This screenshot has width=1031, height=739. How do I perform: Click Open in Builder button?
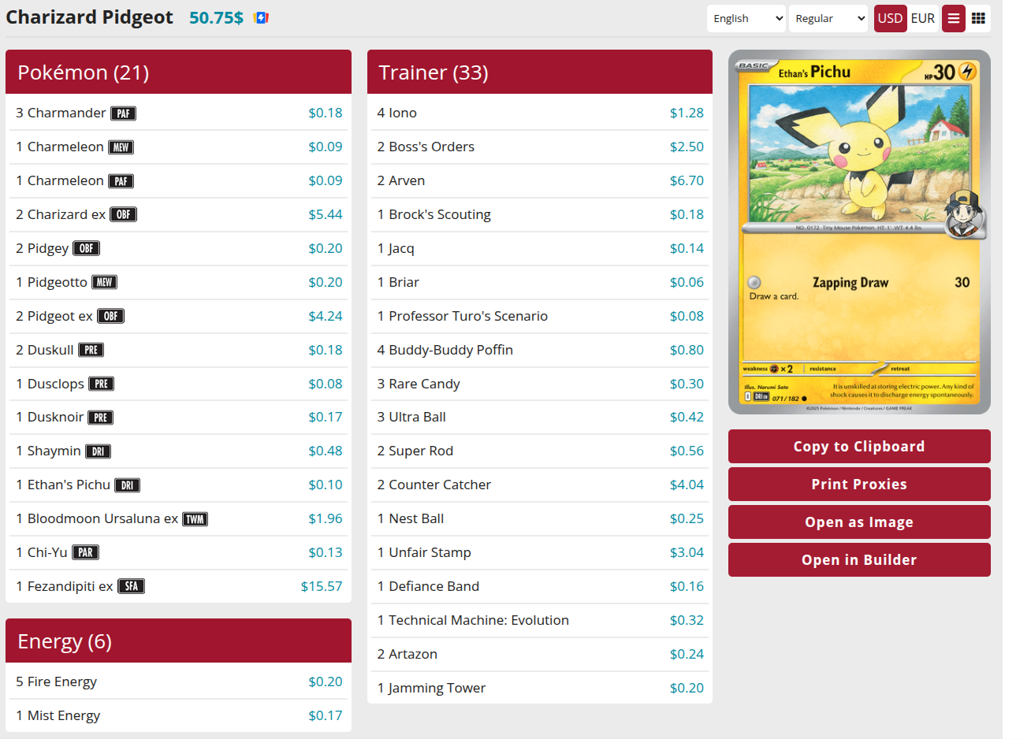click(x=859, y=560)
